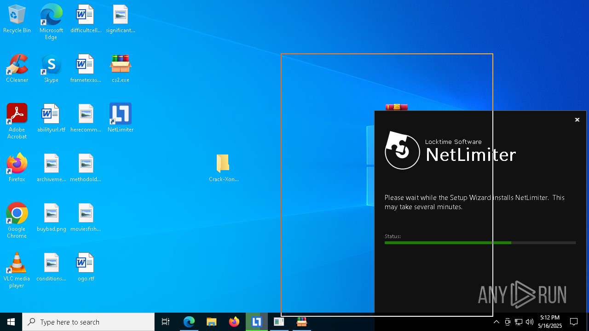Select the archiveme image file icon
This screenshot has width=589, height=331.
(x=51, y=168)
